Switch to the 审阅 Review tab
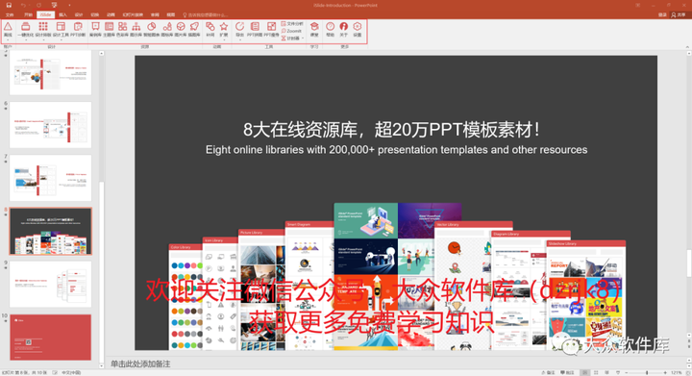 click(155, 15)
